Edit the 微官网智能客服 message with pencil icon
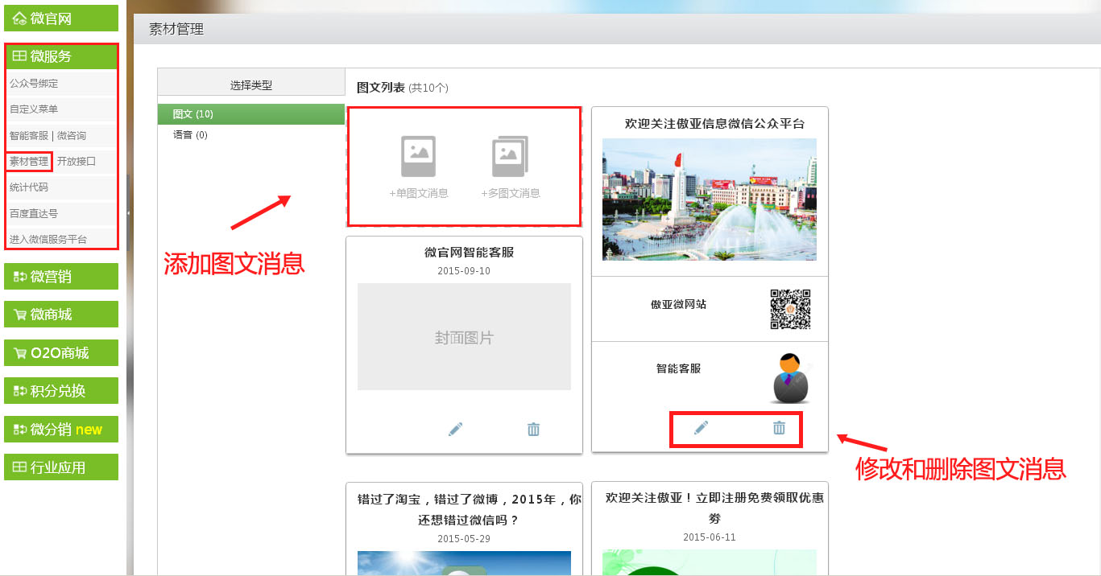1101x576 pixels. coord(456,430)
